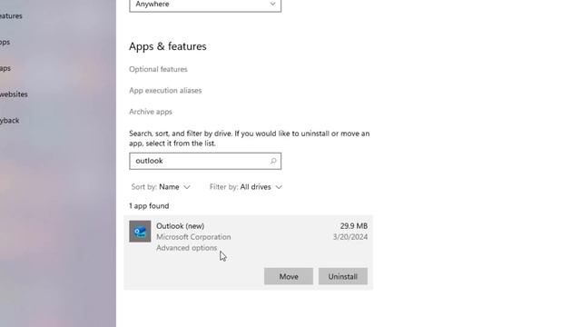Open the sidebar item ending in 'yback'

[10, 121]
